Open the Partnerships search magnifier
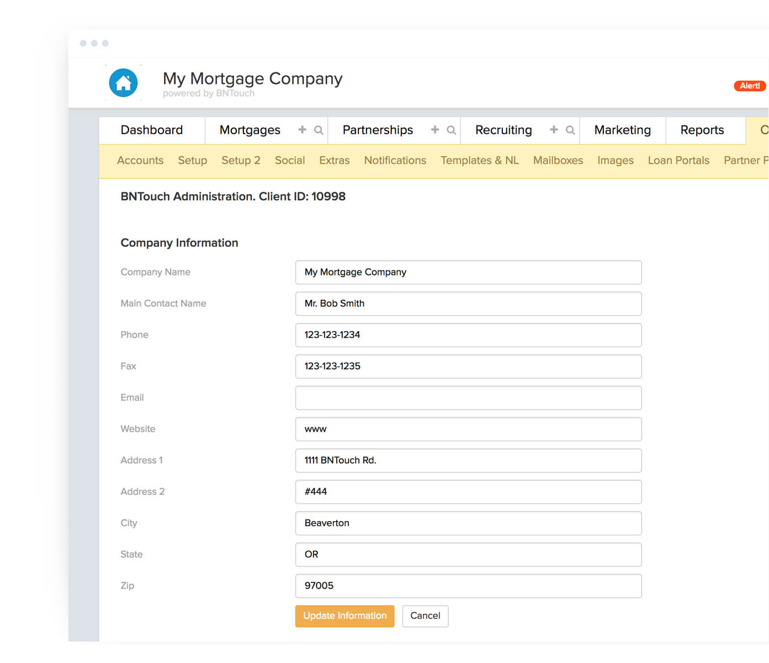 click(x=451, y=130)
